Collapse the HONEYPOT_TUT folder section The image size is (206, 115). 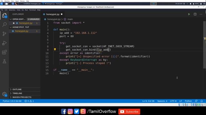pyautogui.click(x=11, y=27)
